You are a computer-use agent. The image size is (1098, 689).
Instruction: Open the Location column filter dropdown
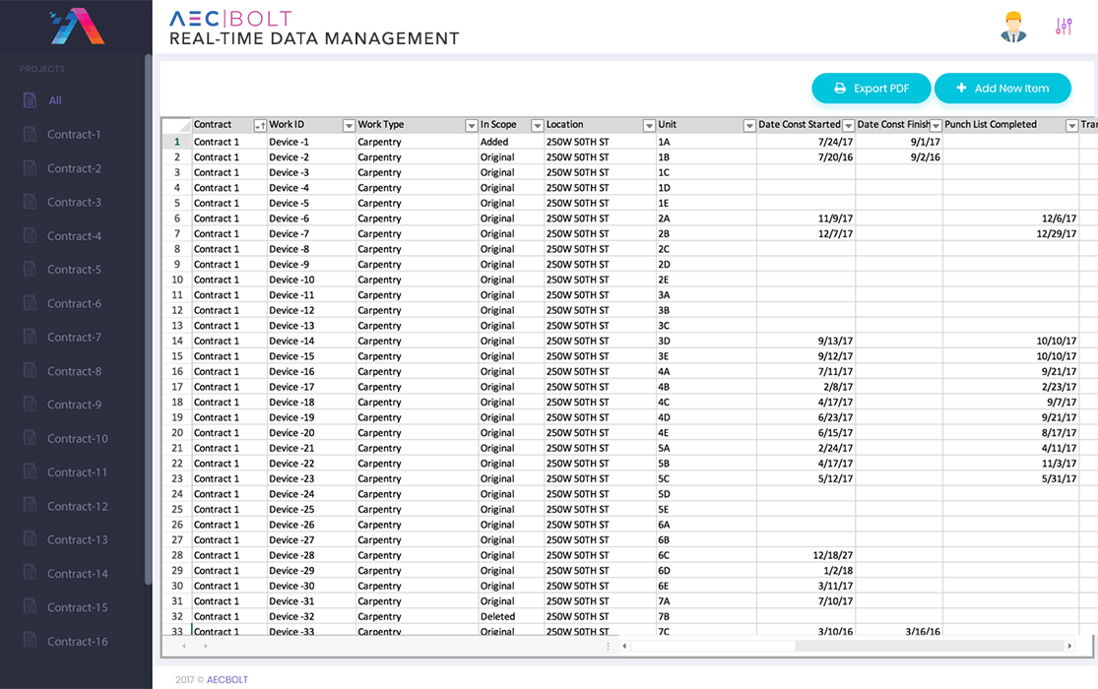point(649,126)
